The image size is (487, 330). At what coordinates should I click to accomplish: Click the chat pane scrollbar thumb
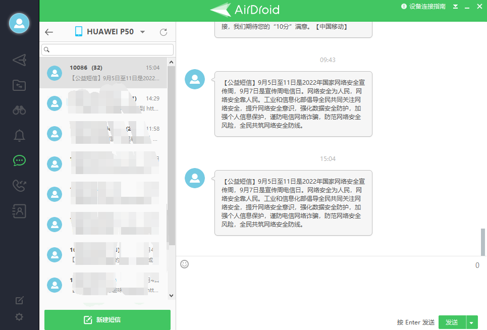(x=482, y=242)
